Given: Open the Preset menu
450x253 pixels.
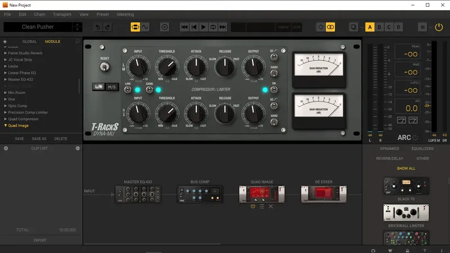Looking at the screenshot, I should click(x=103, y=15).
